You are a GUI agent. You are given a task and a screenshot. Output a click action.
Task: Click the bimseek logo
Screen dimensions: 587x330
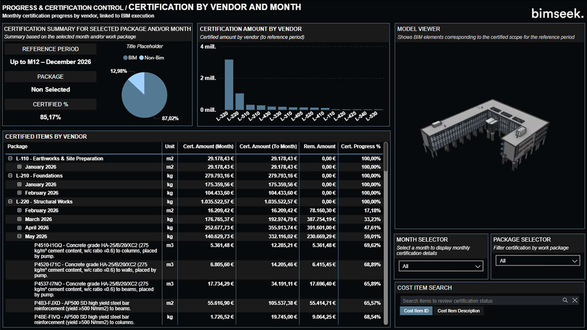(557, 13)
